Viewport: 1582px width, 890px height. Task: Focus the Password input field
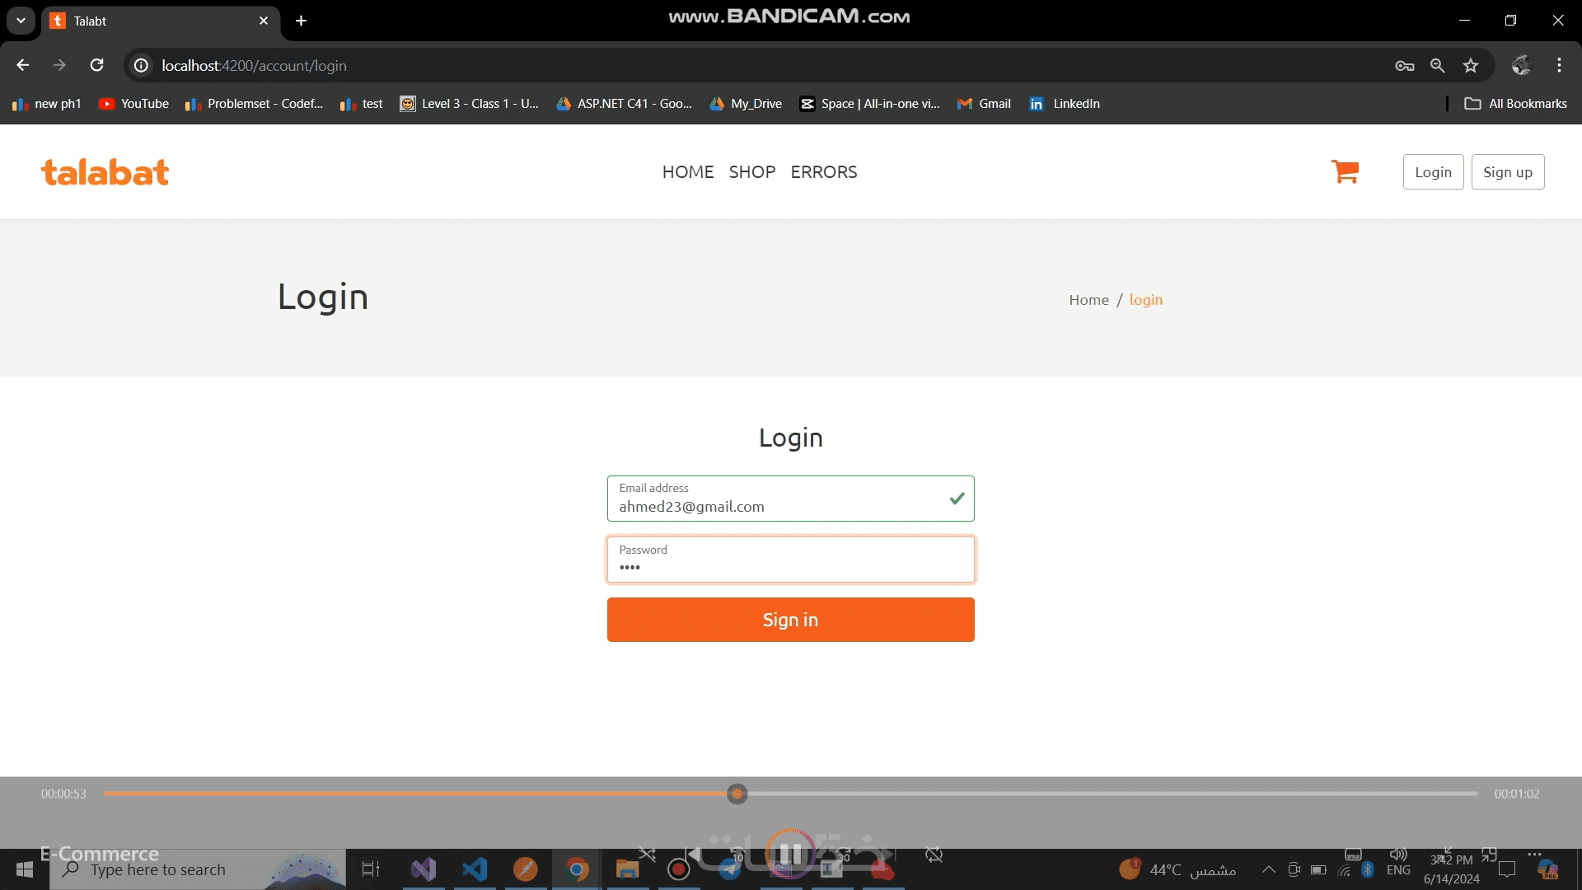[x=790, y=560]
